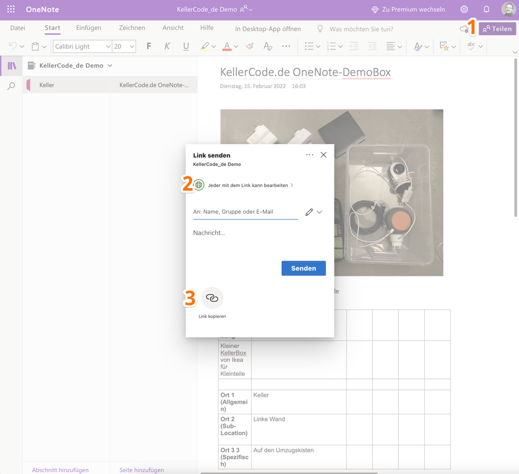Switch to the Einfügen tab
The height and width of the screenshot is (474, 519).
pos(89,28)
